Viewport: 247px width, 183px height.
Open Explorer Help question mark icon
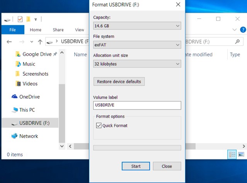point(243,30)
